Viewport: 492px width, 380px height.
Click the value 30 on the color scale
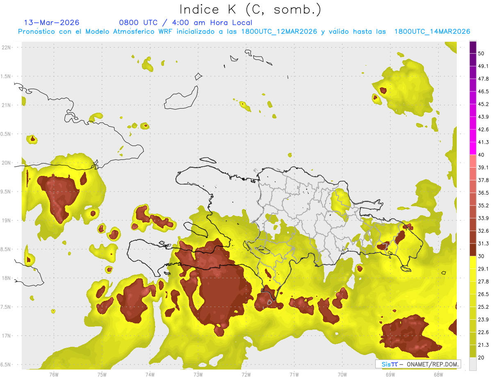click(481, 256)
